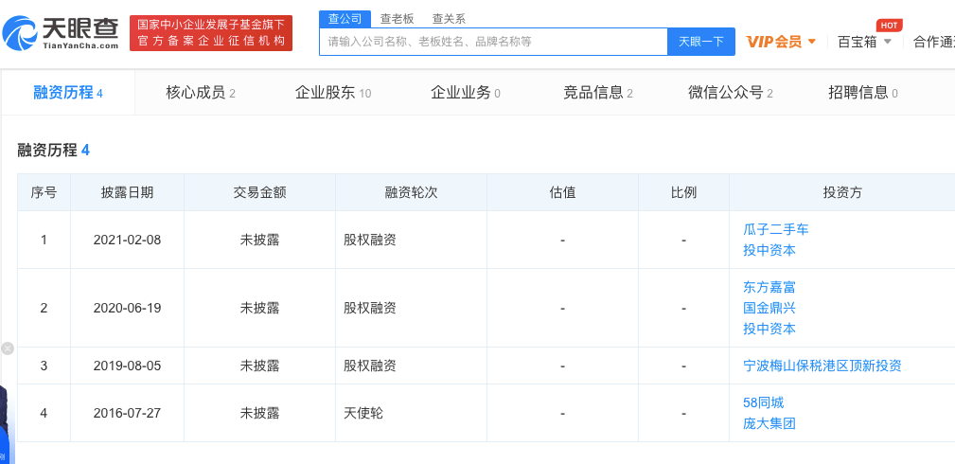
Task: Open the 招聘信息 tab
Action: click(862, 93)
